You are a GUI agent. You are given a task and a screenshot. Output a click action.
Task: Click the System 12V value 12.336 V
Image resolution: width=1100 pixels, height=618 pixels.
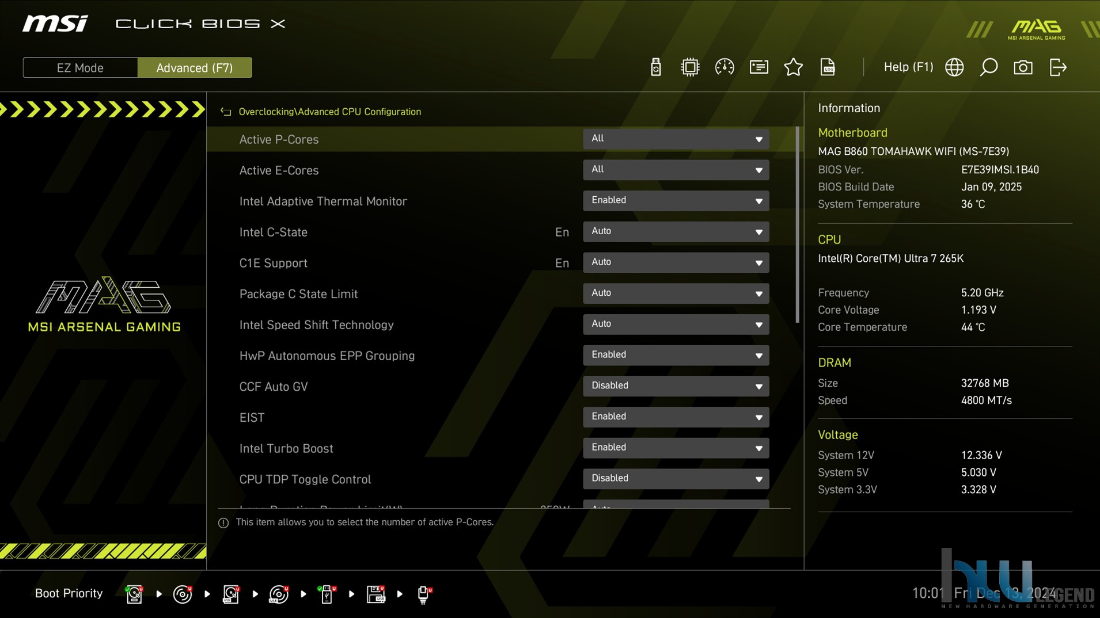point(981,455)
